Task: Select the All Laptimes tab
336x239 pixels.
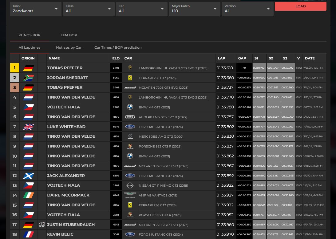Action: [29, 47]
